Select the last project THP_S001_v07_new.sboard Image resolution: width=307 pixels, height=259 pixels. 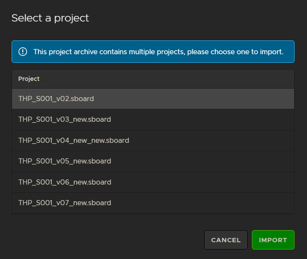[x=64, y=203]
